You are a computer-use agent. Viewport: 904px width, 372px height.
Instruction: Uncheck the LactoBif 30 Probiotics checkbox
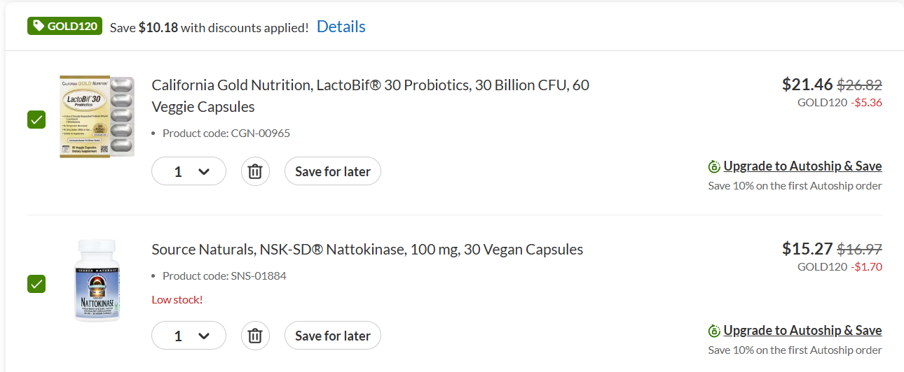point(36,120)
